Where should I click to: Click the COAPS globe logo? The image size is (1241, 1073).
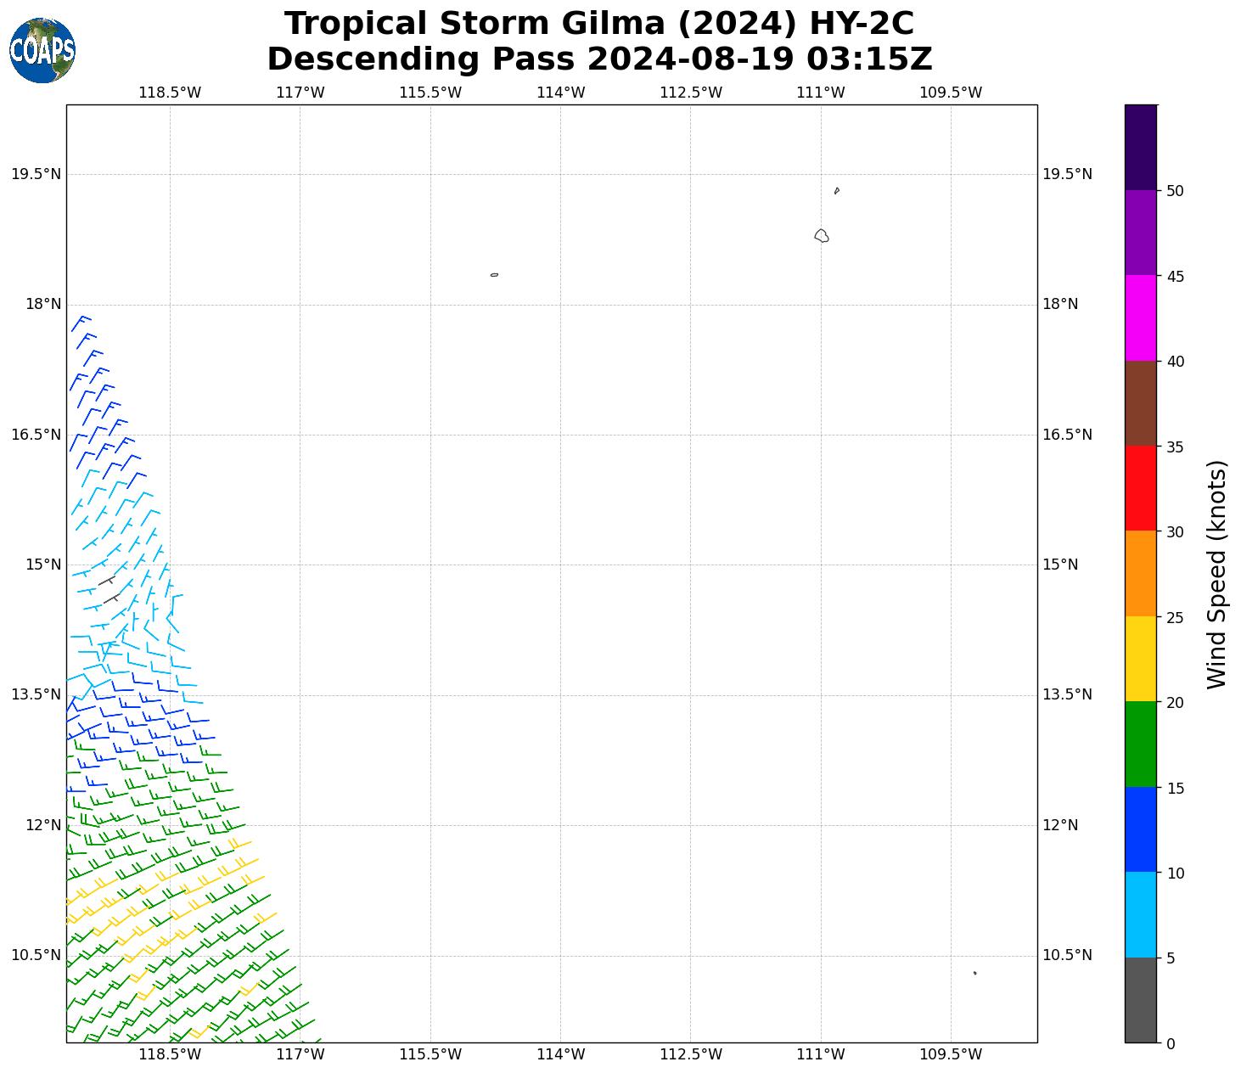click(x=42, y=51)
